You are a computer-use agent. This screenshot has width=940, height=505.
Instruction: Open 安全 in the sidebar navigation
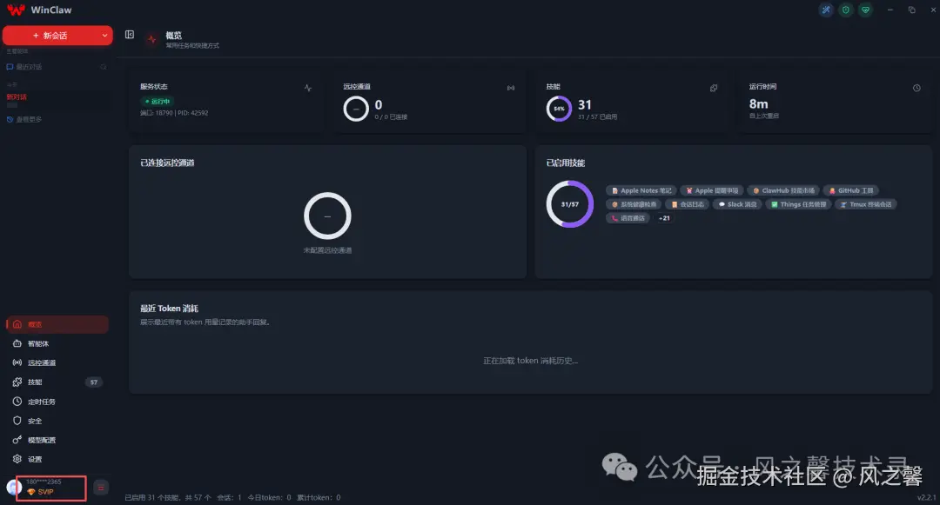click(57, 421)
